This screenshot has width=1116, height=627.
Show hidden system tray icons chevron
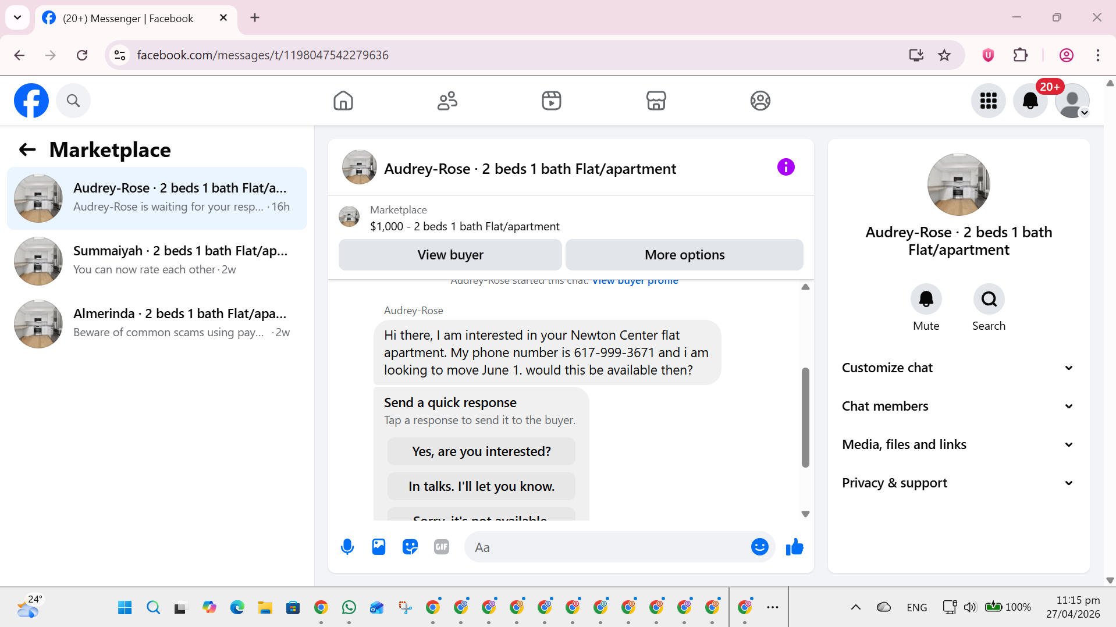point(856,607)
